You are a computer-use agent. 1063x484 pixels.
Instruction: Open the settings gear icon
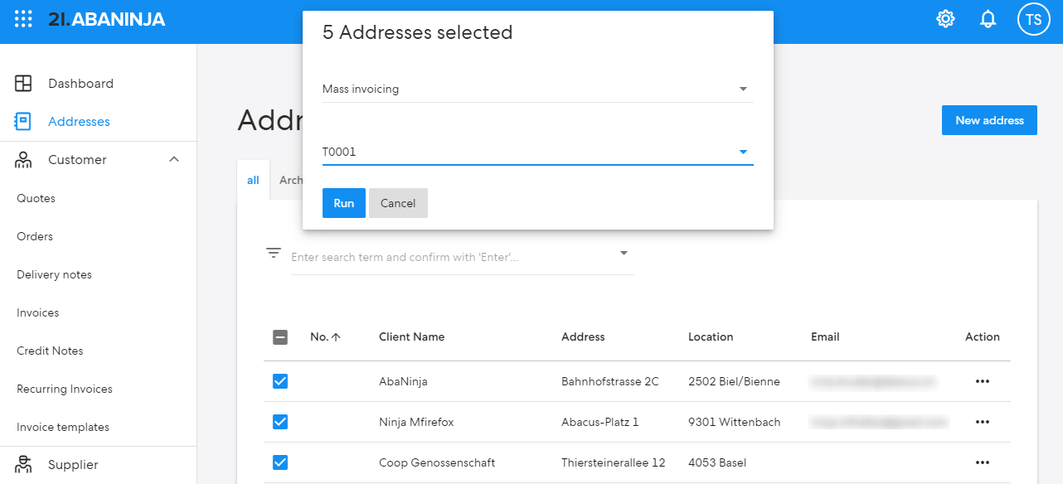tap(945, 19)
